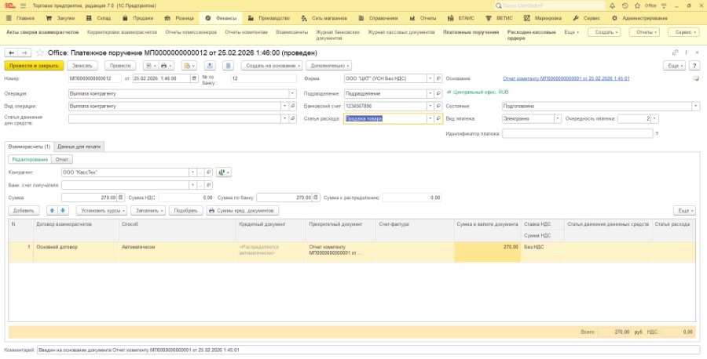Open the history icon in the title bar

tap(625, 5)
